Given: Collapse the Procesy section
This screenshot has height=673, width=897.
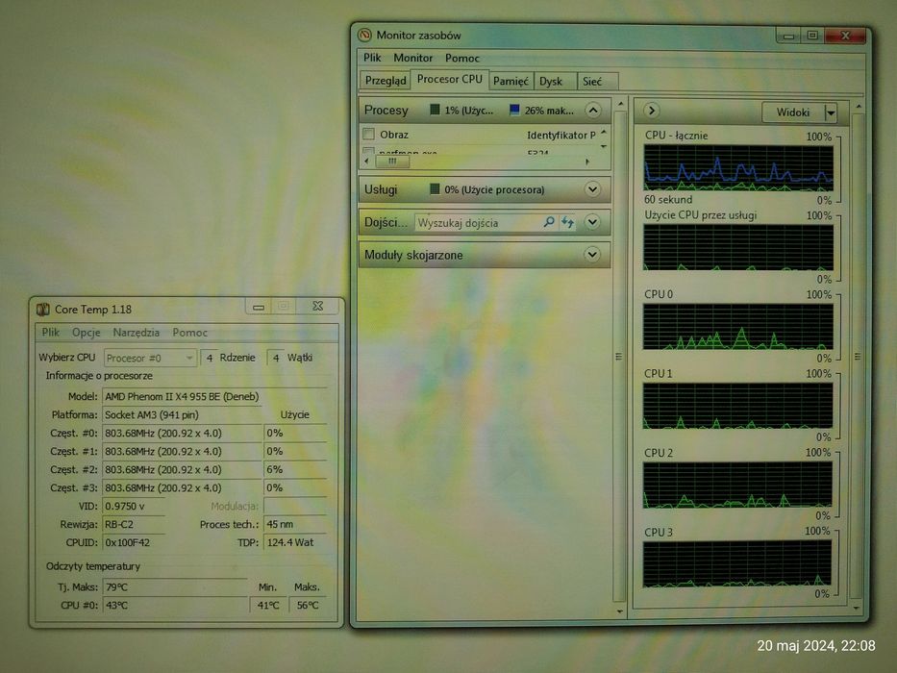Looking at the screenshot, I should pos(593,110).
